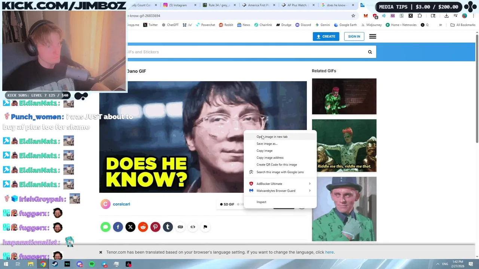Share GIF via the green message icon
The width and height of the screenshot is (479, 269).
106,227
